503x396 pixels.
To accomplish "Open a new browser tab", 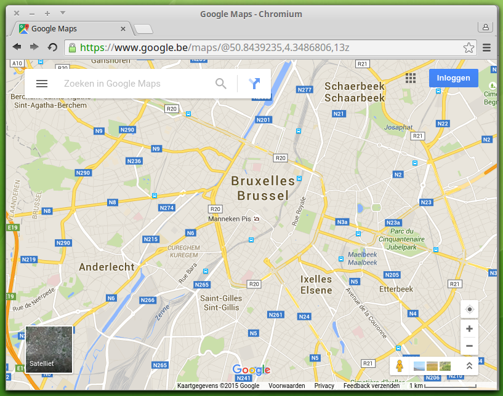I will tap(143, 29).
